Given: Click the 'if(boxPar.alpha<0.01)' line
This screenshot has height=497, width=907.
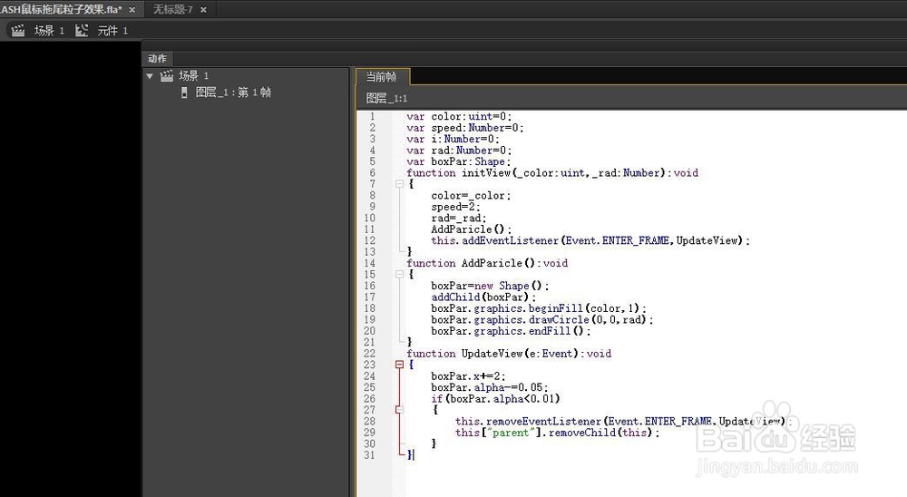Looking at the screenshot, I should point(496,399).
